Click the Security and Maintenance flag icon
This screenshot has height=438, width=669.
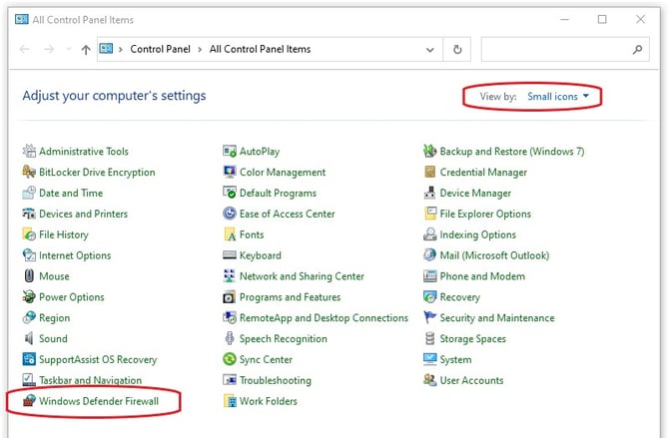tap(430, 318)
